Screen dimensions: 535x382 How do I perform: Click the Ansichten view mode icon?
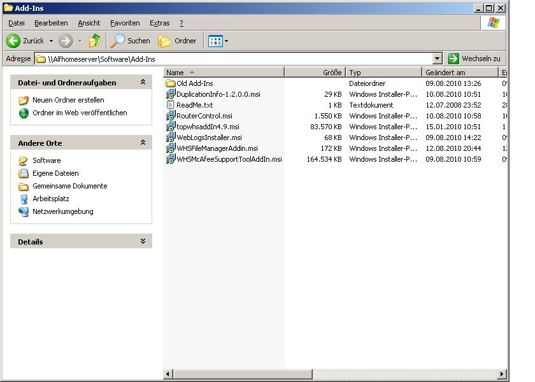[215, 41]
